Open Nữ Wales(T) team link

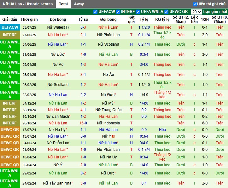click(x=58, y=27)
